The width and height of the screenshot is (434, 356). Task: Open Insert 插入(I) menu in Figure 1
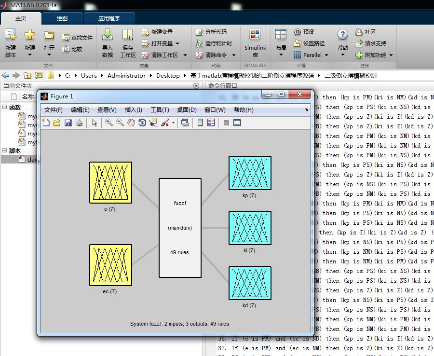134,110
